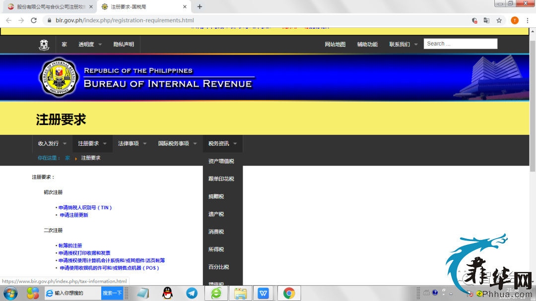
Task: Open the 透明度 top menu
Action: [x=86, y=45]
